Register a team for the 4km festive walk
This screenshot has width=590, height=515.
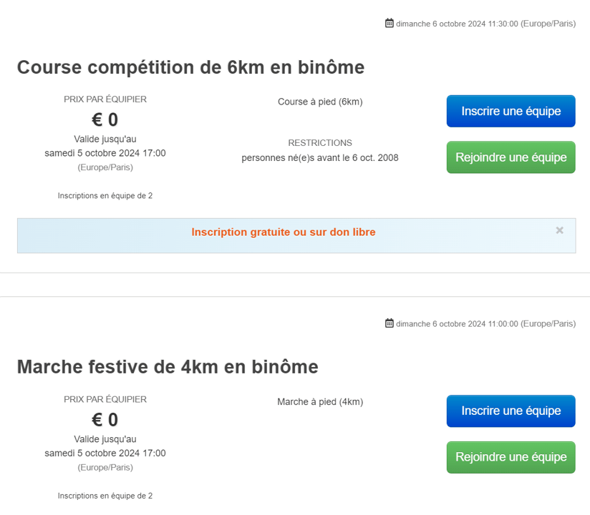(x=511, y=411)
